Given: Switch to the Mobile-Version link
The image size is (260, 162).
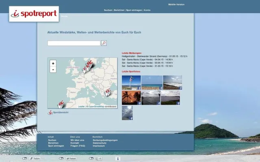Looking at the screenshot, I should [176, 4].
